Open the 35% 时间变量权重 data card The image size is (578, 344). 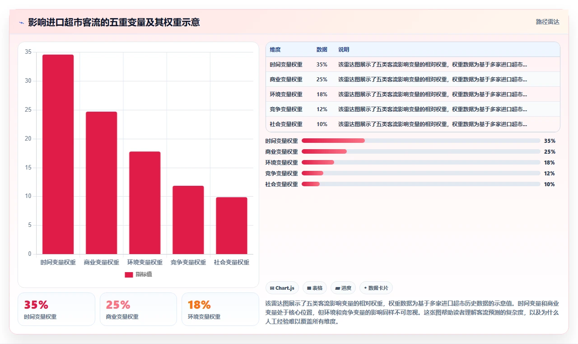(56, 309)
